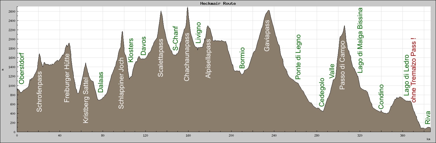Click the Kristberg Sattel label

point(86,101)
